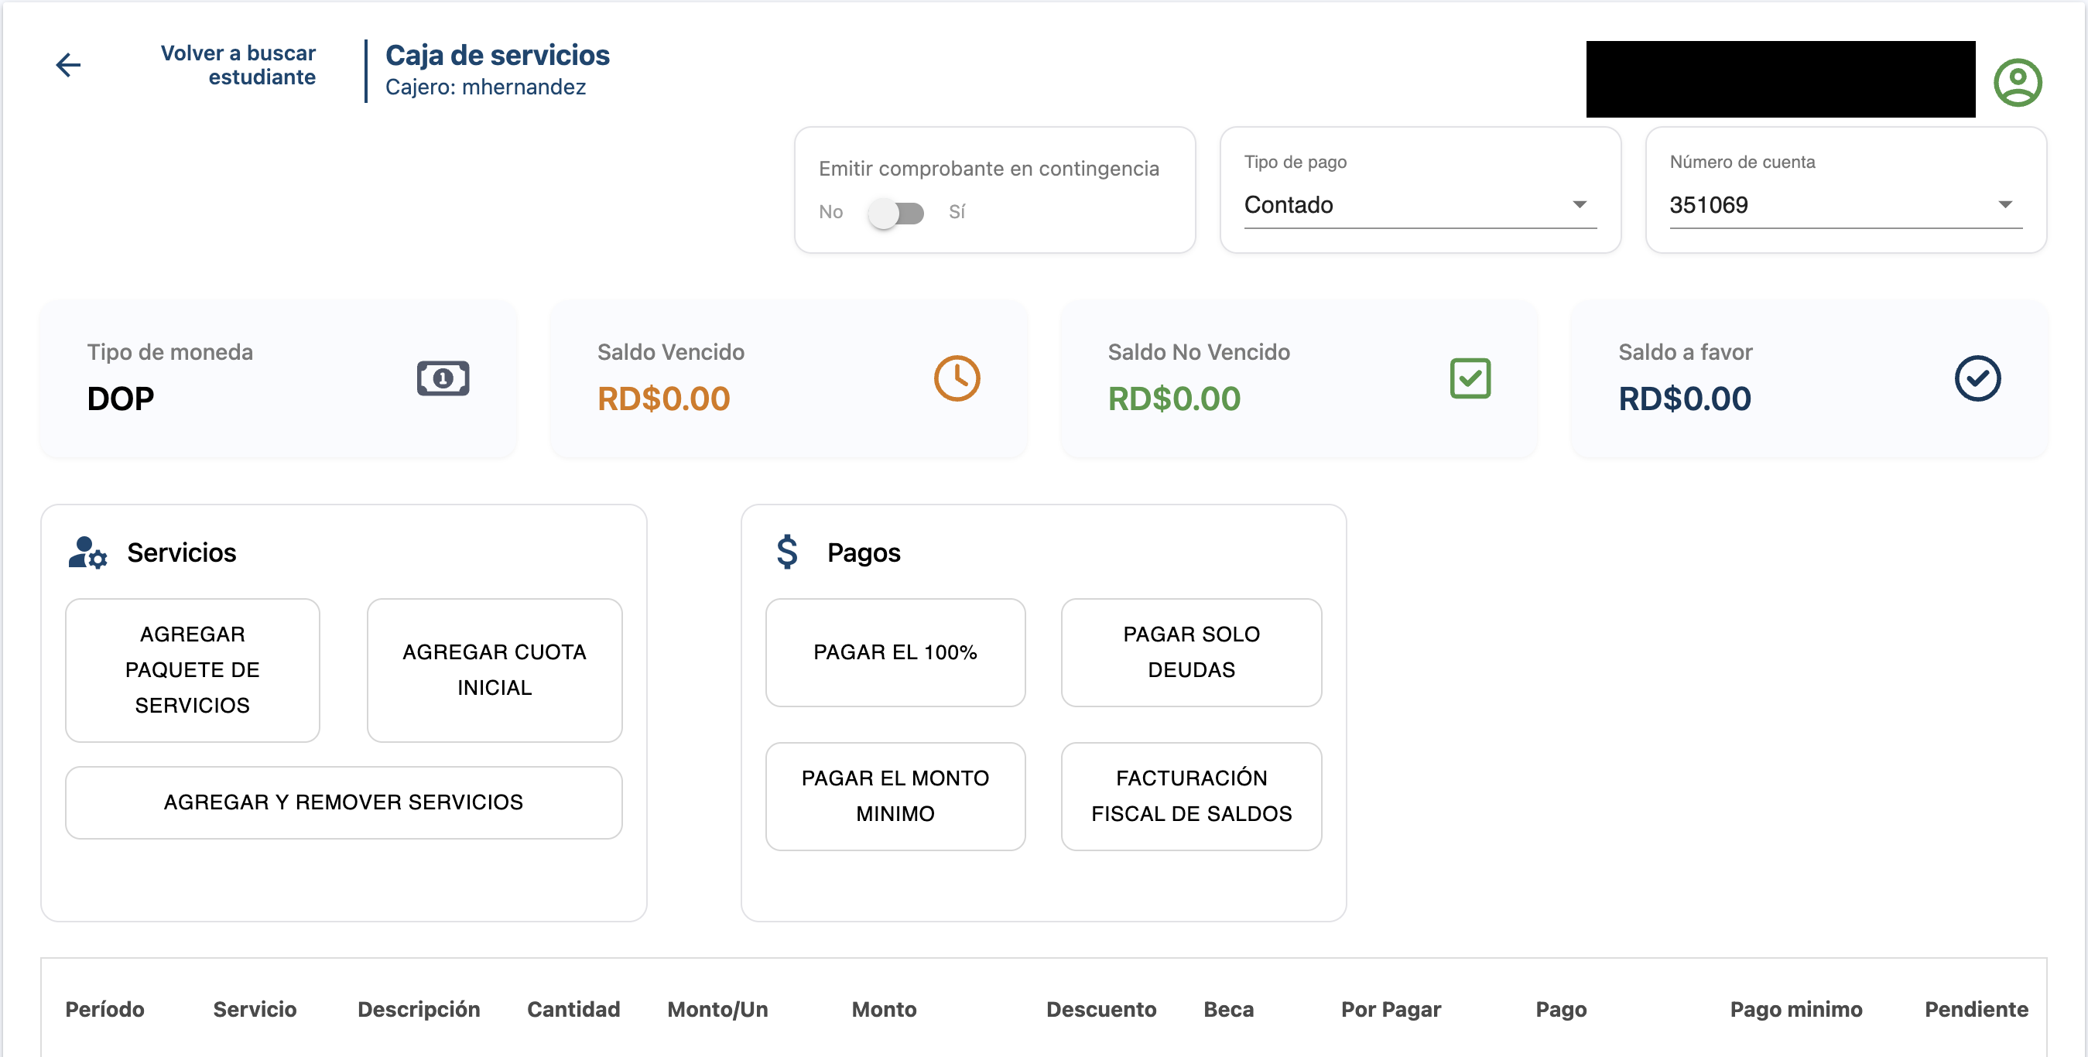Click the circled checkmark Saldo a favor icon
The image size is (2088, 1057).
(x=1977, y=378)
